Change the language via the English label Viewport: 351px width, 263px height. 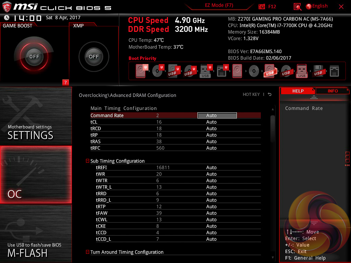tap(320, 6)
